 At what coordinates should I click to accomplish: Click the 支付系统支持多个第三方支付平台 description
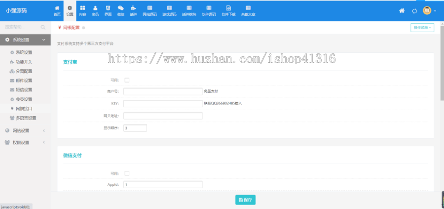(85, 43)
